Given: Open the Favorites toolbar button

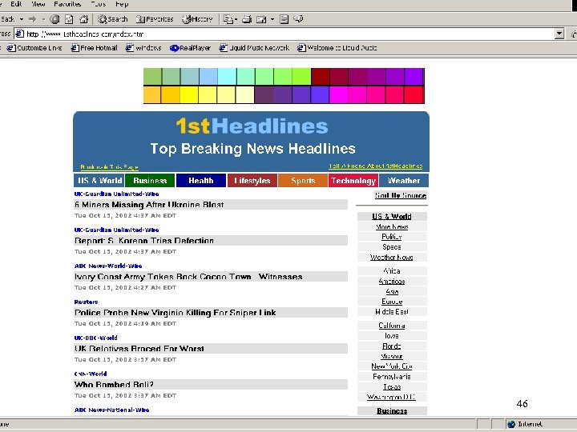Looking at the screenshot, I should coord(155,18).
